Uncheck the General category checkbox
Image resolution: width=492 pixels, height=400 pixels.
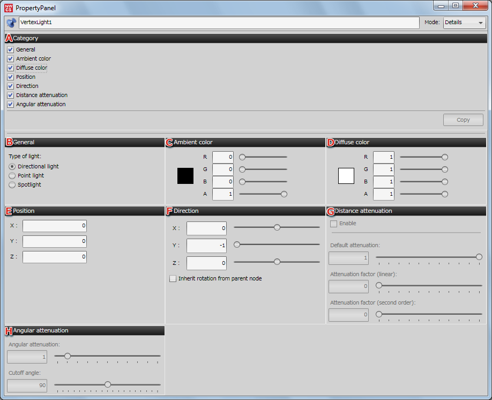pyautogui.click(x=11, y=49)
